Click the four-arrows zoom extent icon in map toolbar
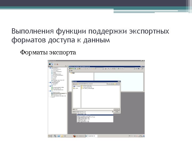192x144 pixels. pyautogui.click(x=113, y=69)
